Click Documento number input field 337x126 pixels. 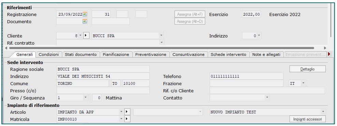pos(111,21)
